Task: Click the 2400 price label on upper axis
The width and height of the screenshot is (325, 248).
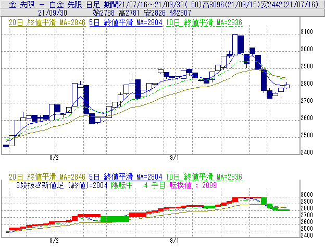Action: [307, 152]
